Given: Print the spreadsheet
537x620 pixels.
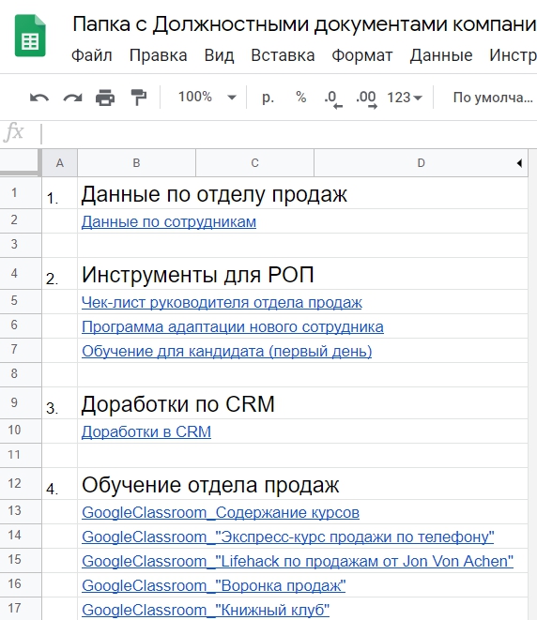Looking at the screenshot, I should pos(105,98).
